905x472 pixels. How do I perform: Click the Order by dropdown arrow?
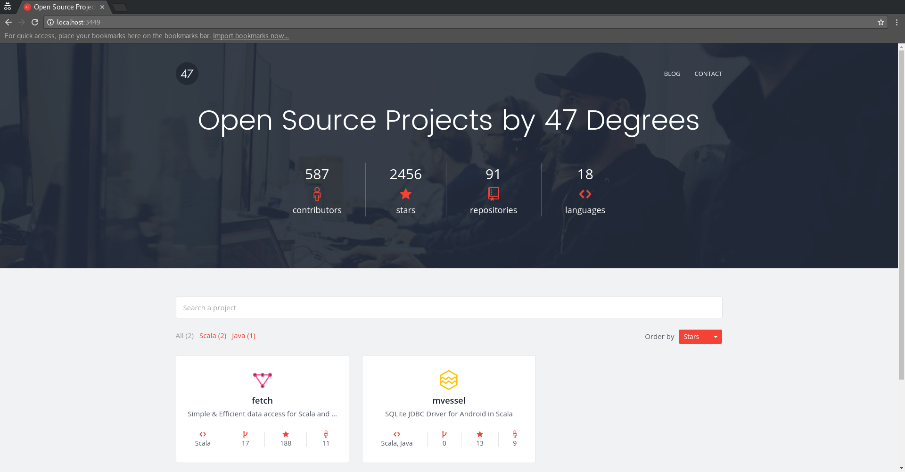click(x=716, y=337)
